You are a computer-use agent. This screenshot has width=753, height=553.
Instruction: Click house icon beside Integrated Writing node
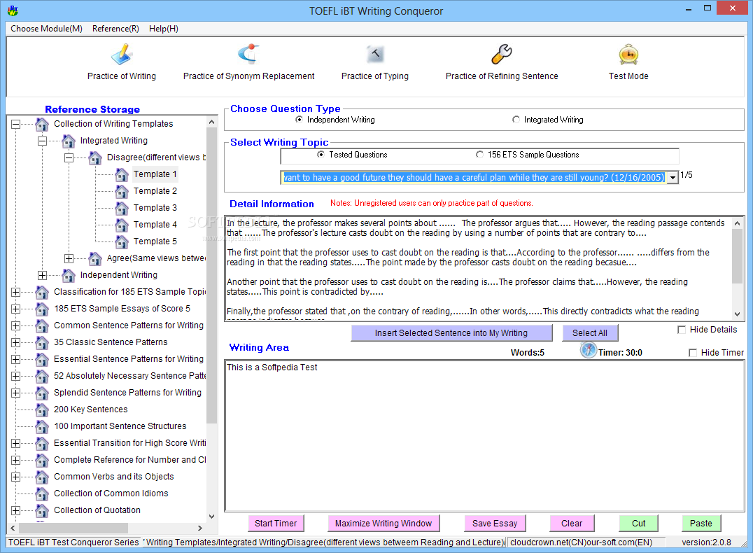(69, 141)
